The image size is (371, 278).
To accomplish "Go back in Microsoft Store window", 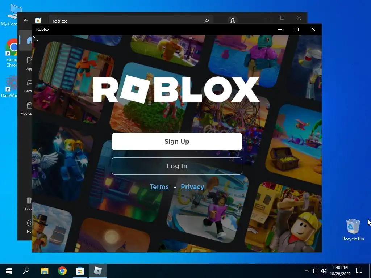I will coord(26,21).
